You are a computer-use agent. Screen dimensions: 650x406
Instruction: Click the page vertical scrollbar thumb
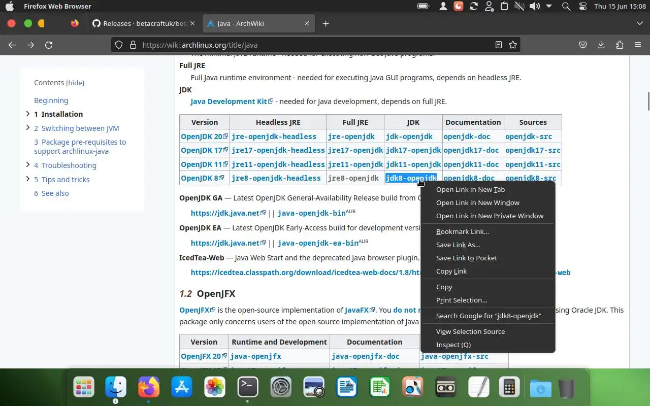(648, 101)
